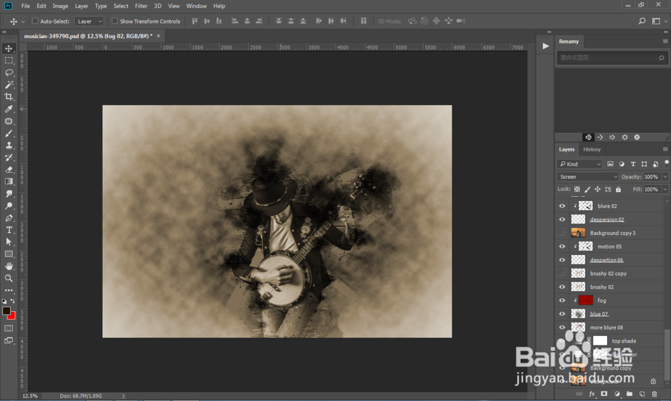Click the red fog layer thumbnail
Screen dimensions: 671x401
click(585, 300)
